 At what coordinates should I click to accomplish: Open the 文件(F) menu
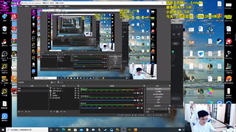[21, 7]
